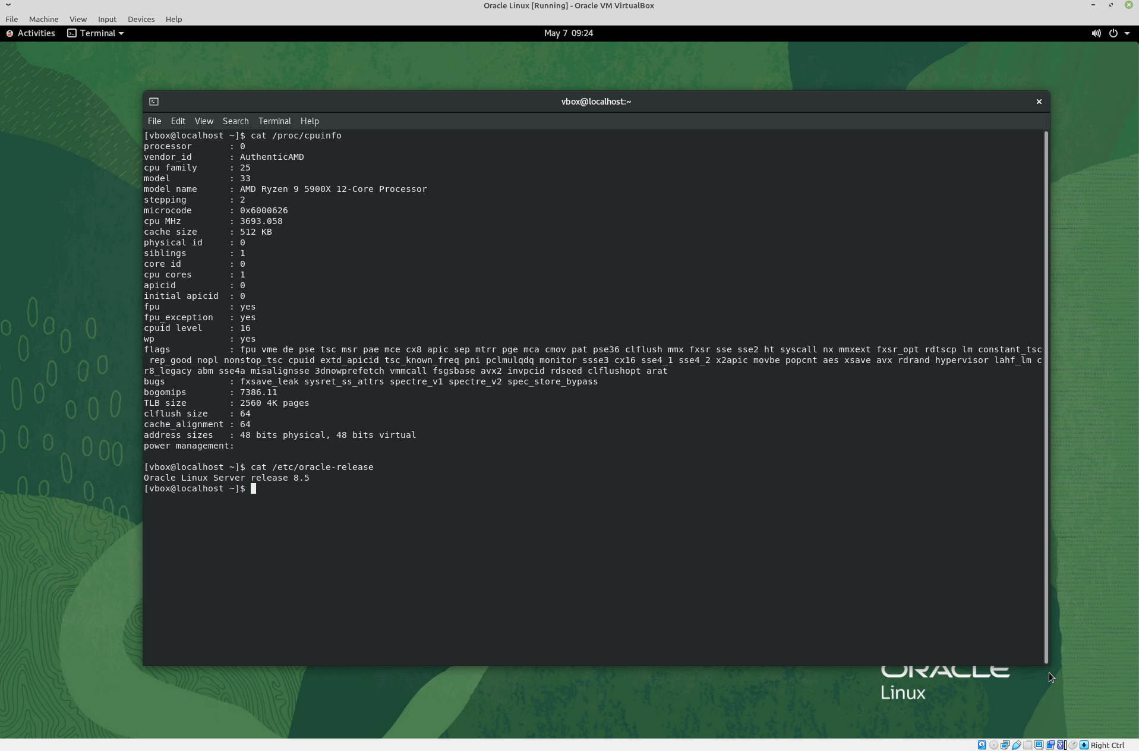Open the shared folders indicator
Screen dimensions: 1139x751
coord(1027,745)
